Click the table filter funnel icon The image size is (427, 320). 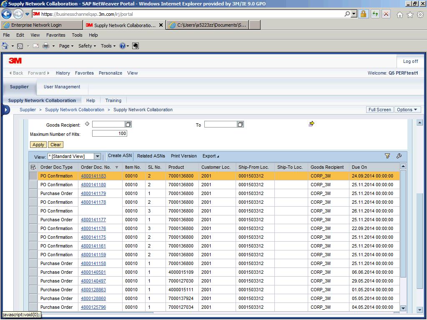coord(387,156)
